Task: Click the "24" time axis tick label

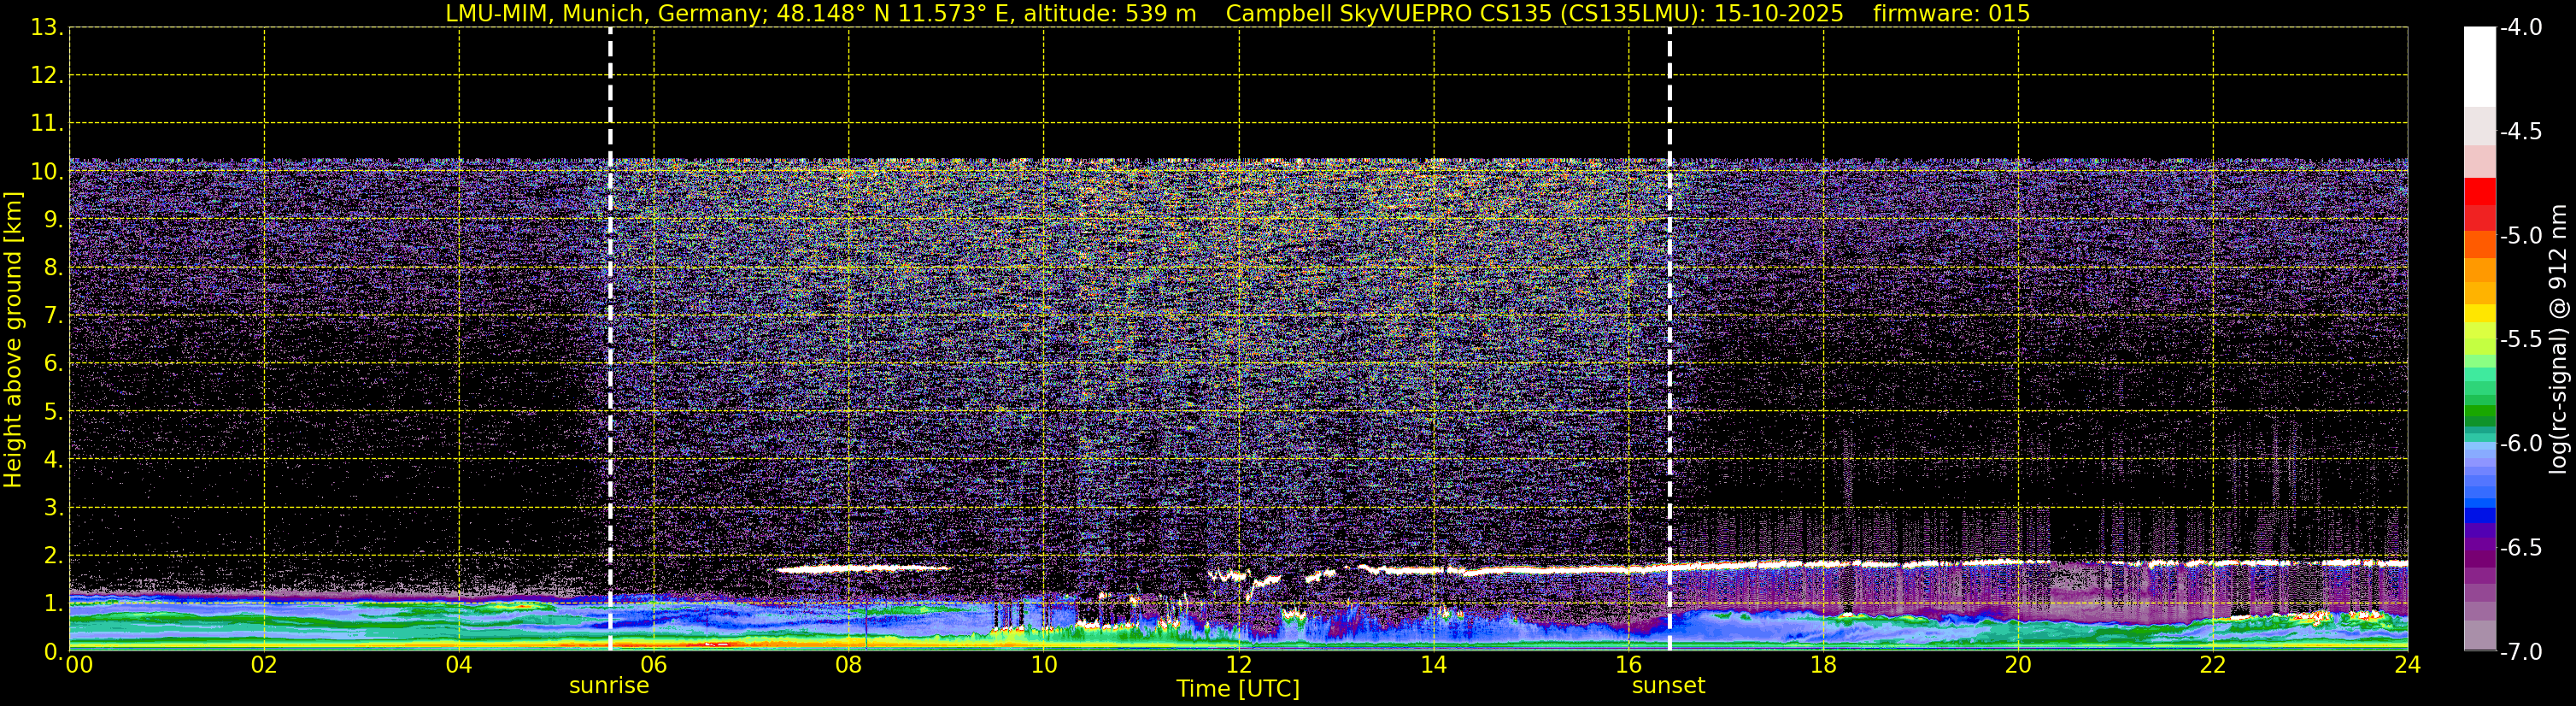Action: pos(2407,665)
